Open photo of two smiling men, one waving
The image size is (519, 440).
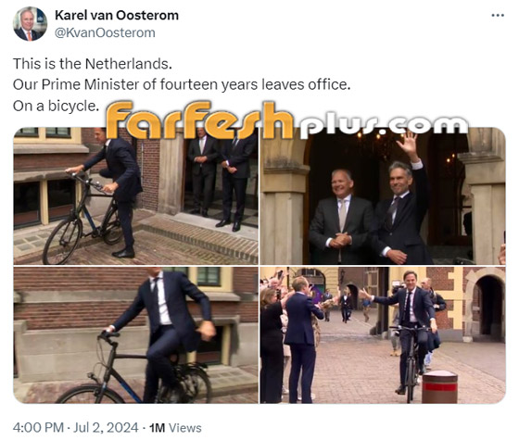[383, 195]
